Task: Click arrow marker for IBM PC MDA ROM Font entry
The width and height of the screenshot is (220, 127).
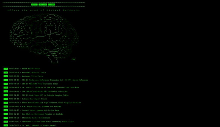Action: [x=5, y=84]
